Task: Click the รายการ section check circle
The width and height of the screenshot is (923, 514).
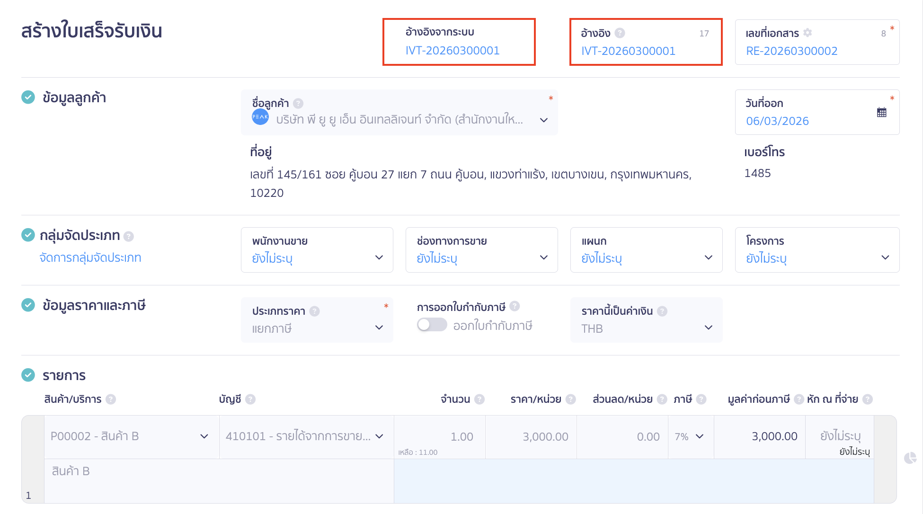Action: pos(28,375)
